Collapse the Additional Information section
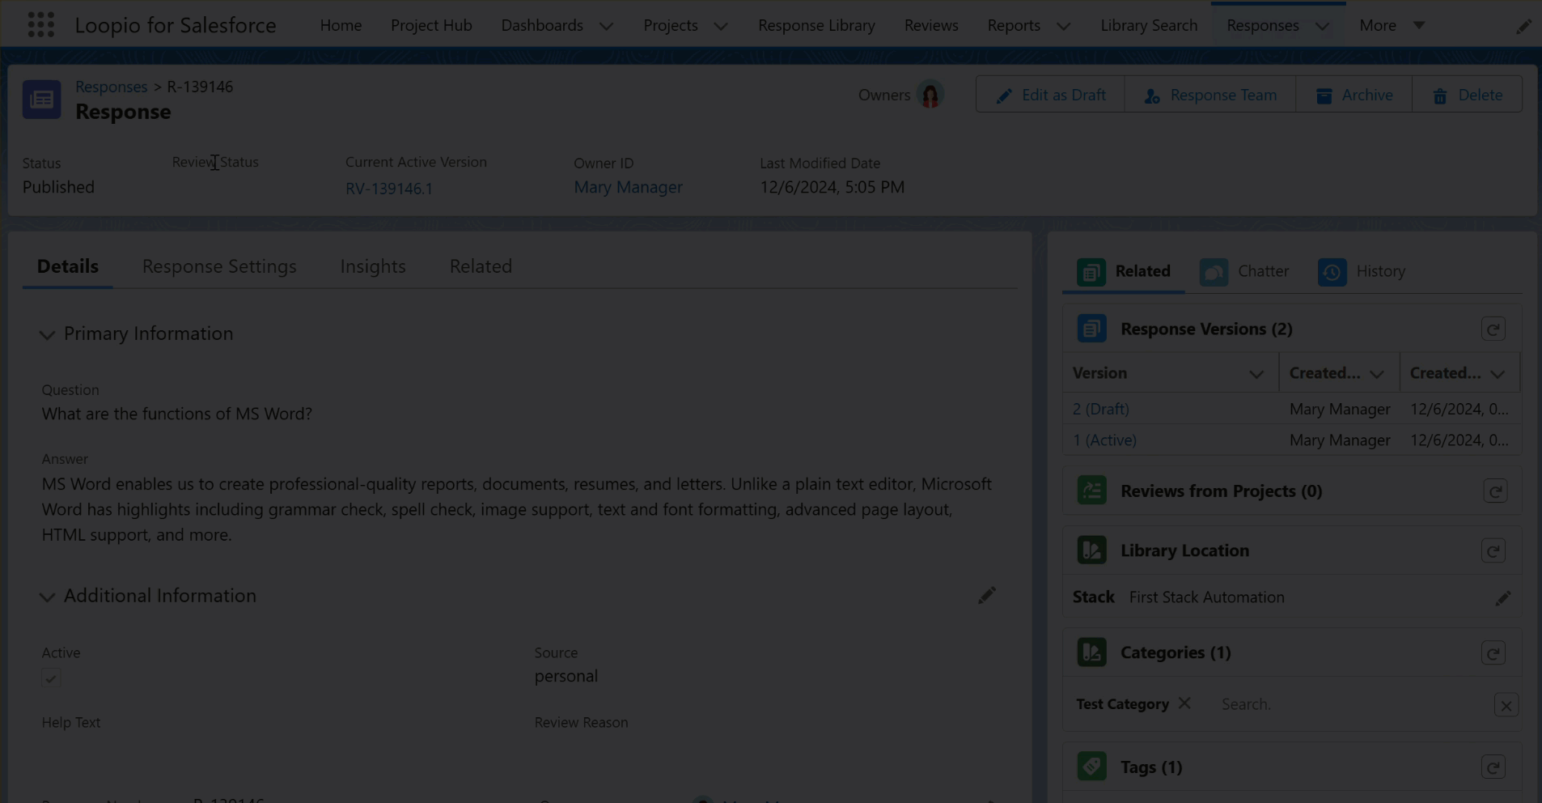1542x803 pixels. coord(47,597)
